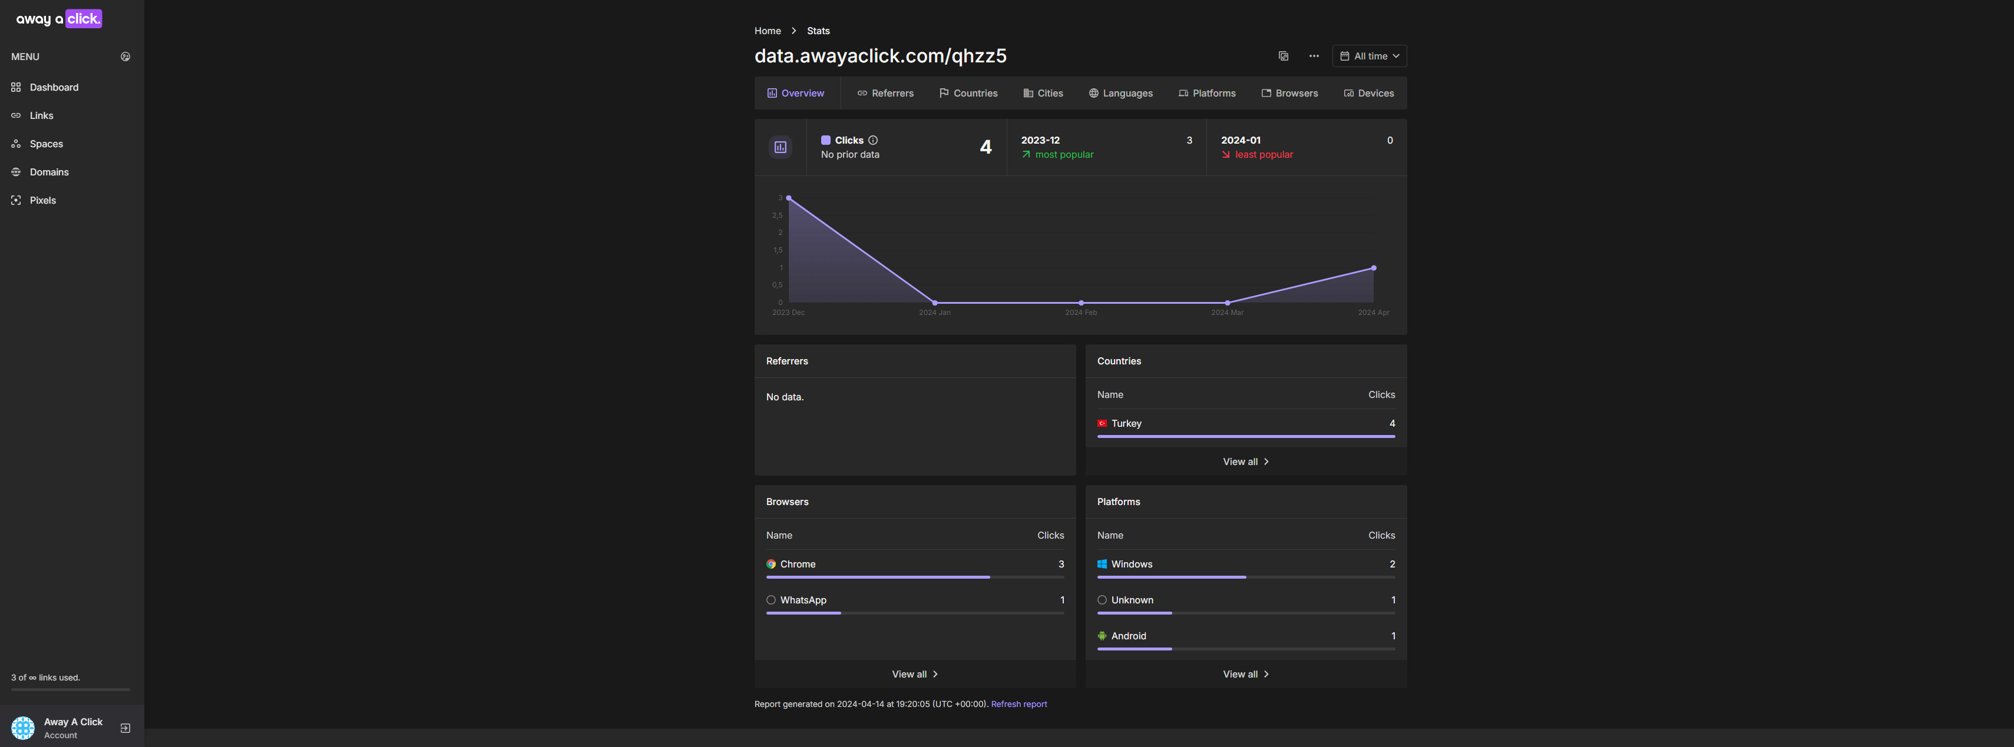The width and height of the screenshot is (2014, 747).
Task: Expand View all under Platforms
Action: (1245, 675)
